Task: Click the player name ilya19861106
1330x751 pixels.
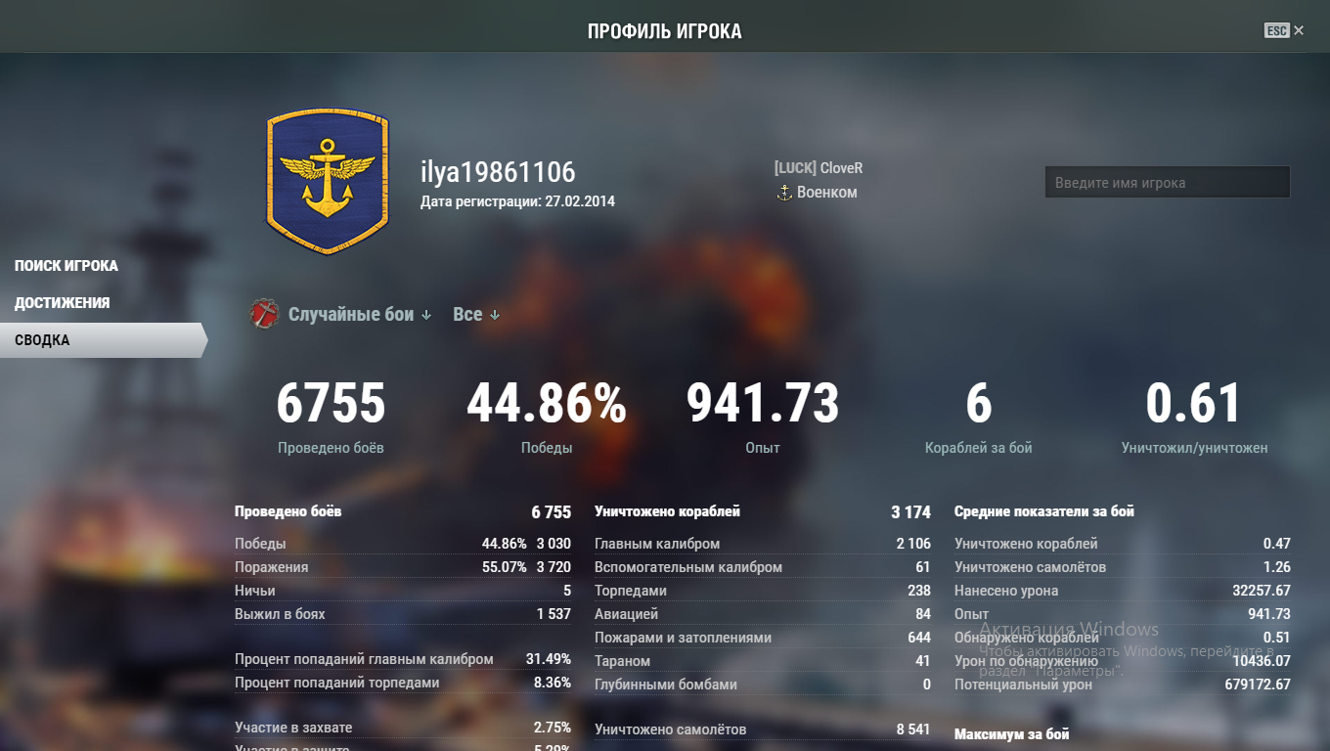Action: 498,172
